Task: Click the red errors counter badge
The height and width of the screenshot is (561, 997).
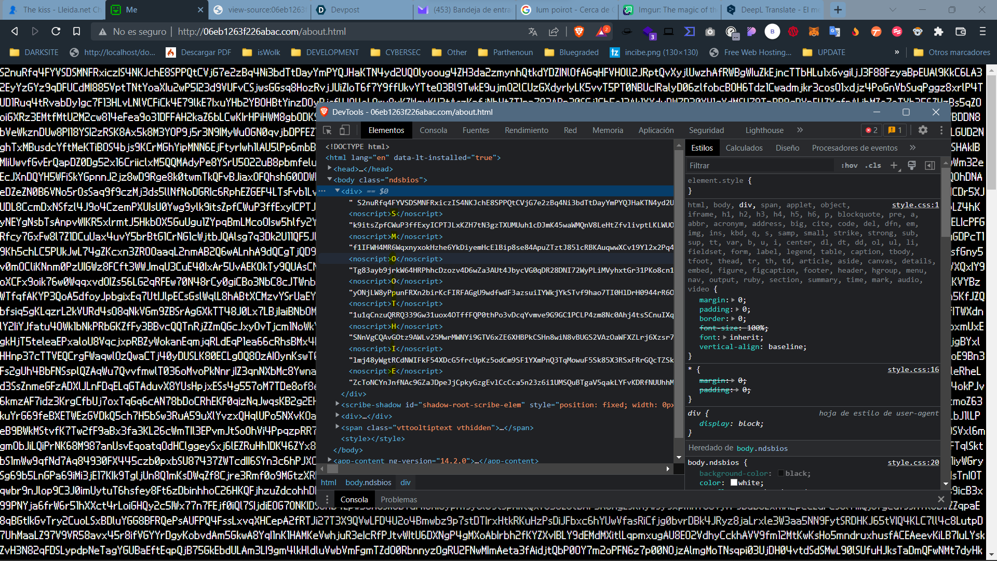Action: click(871, 130)
